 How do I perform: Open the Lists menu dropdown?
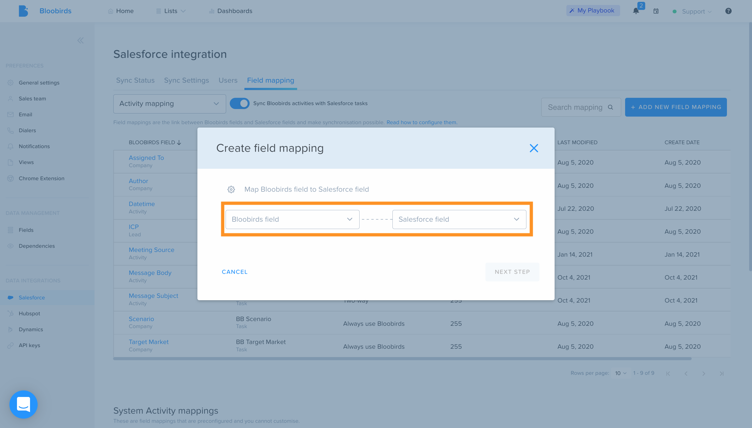(171, 11)
